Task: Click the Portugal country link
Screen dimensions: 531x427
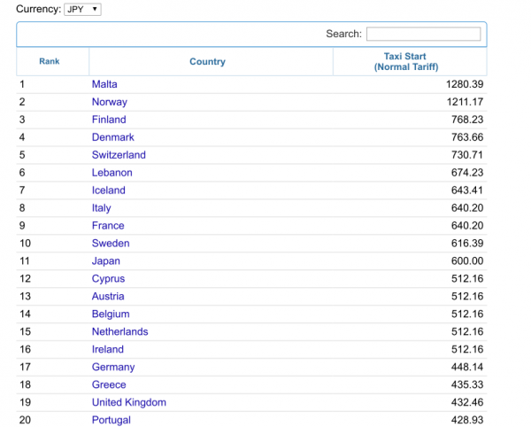Action: point(112,420)
